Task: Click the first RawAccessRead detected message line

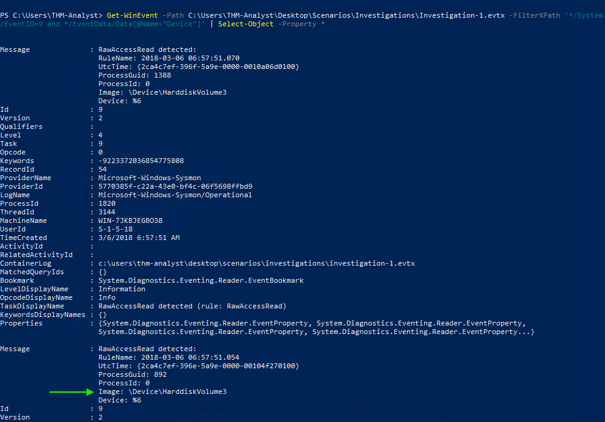Action: [147, 49]
